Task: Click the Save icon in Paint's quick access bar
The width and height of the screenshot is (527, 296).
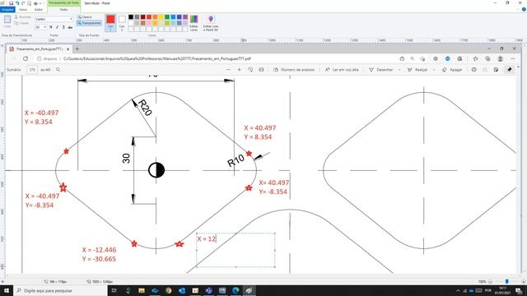Action: [11, 3]
